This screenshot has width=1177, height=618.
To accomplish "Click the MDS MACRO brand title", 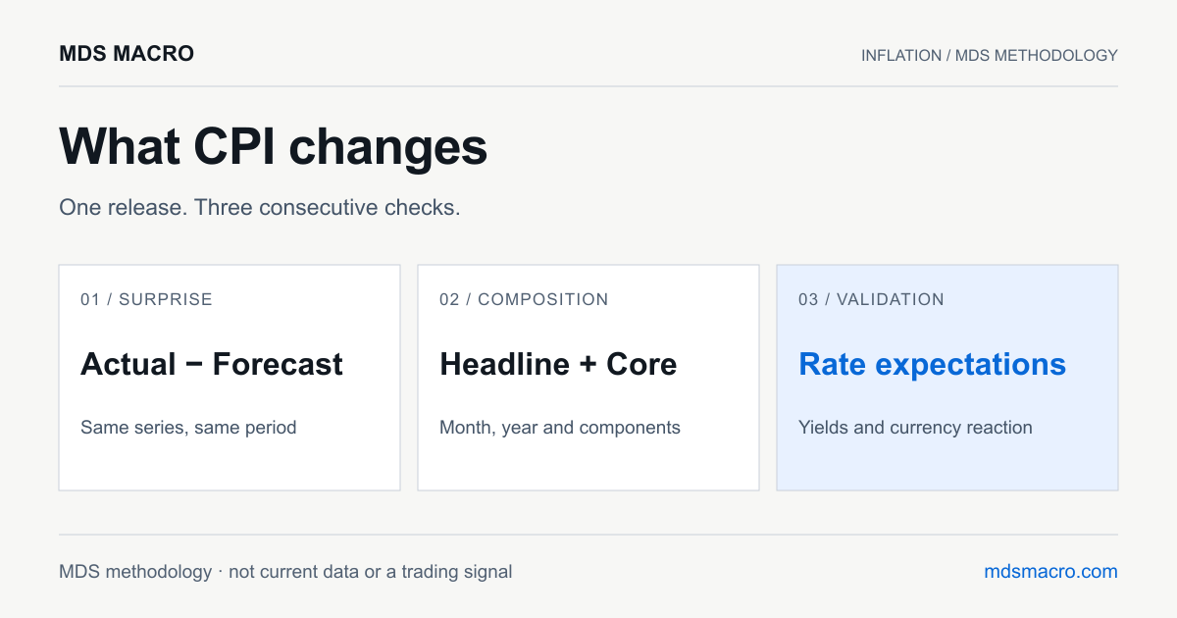I will (127, 54).
